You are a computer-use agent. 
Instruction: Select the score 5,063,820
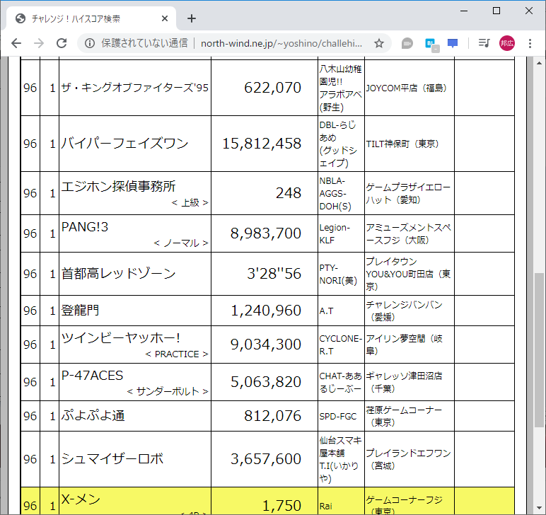pyautogui.click(x=266, y=382)
